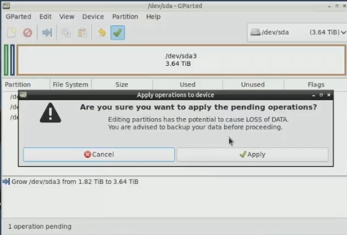347x235 pixels.
Task: Click the Partition column header
Action: [25, 85]
